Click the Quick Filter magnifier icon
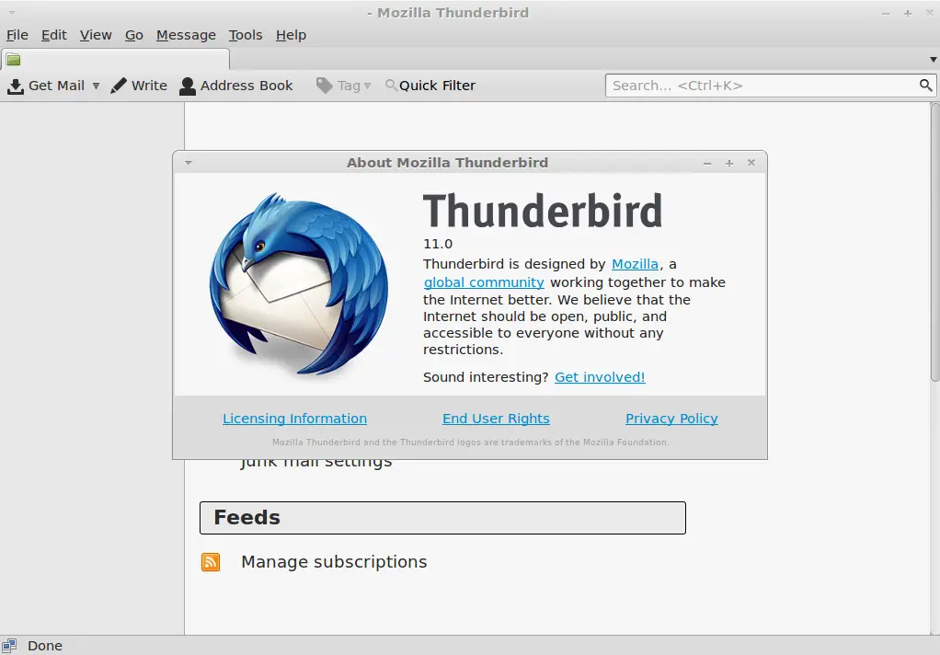 click(391, 86)
